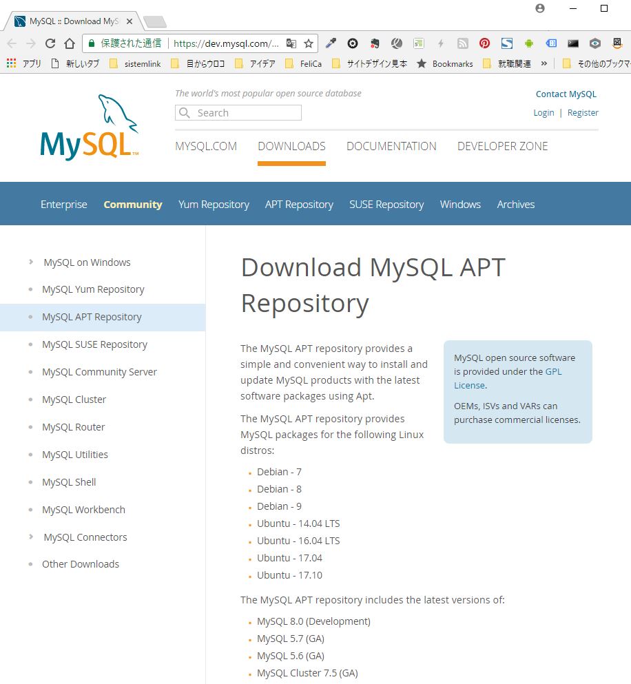
Task: Select the DOWNLOADS nav tab
Action: [291, 146]
